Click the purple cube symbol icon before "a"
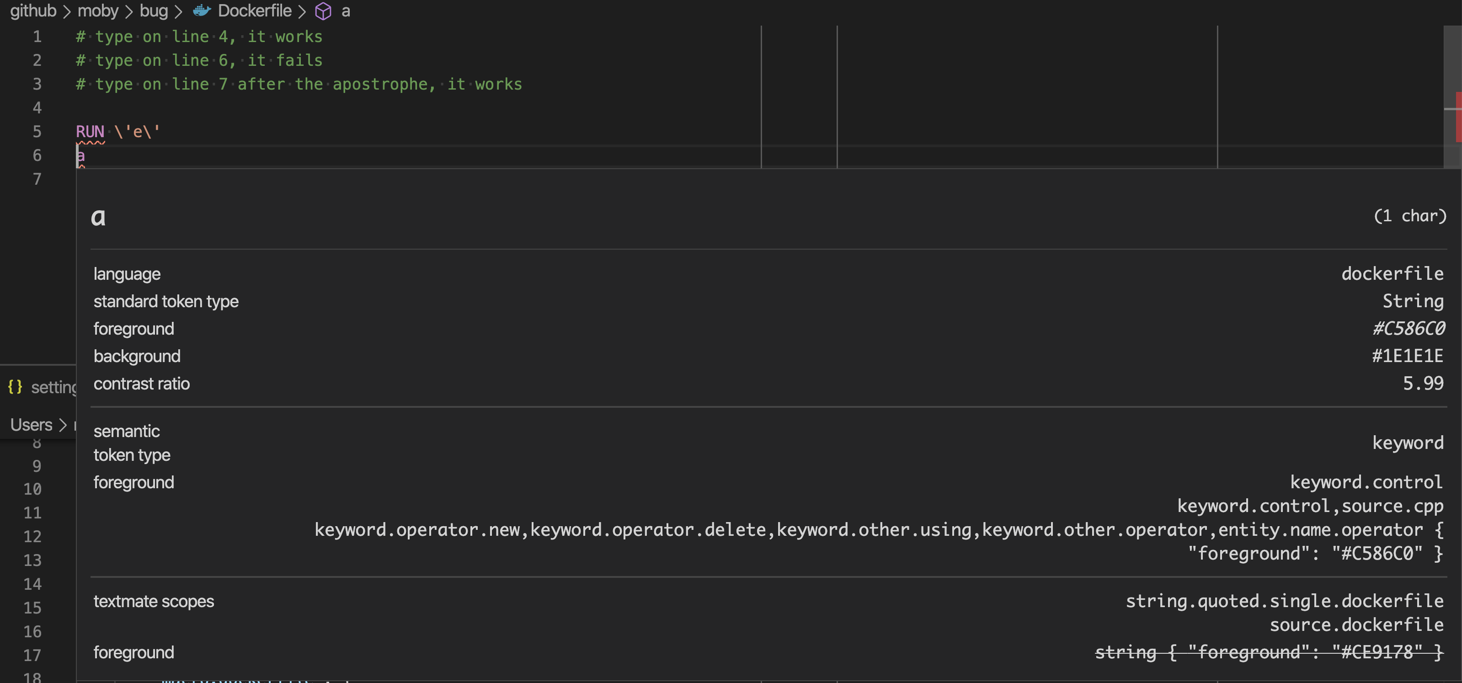 pyautogui.click(x=323, y=11)
